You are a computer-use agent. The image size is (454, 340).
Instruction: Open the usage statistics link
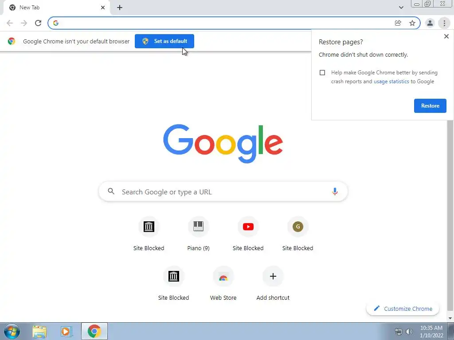tap(391, 81)
